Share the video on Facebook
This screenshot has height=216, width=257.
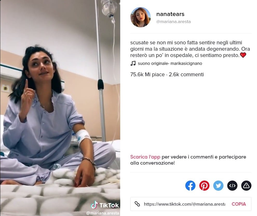(190, 186)
